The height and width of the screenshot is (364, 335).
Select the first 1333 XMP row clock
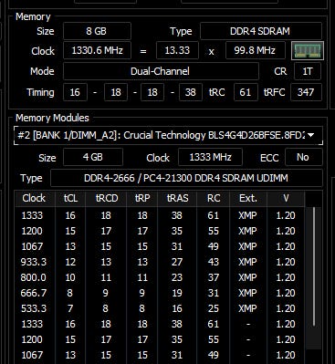point(32,215)
